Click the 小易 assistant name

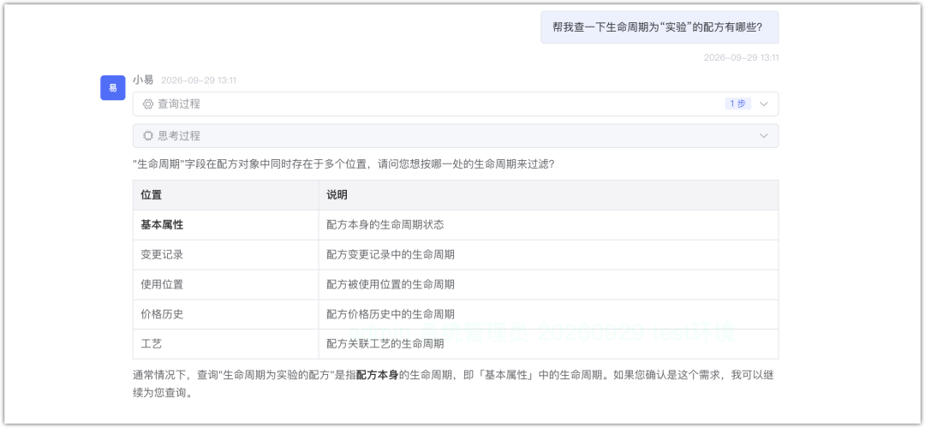coord(143,80)
